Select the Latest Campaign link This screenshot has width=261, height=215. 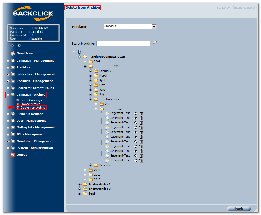31,100
